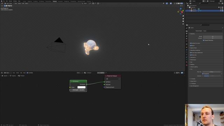This screenshot has width=224, height=126.
Task: Collapse the Sampling panel
Action: point(192,34)
